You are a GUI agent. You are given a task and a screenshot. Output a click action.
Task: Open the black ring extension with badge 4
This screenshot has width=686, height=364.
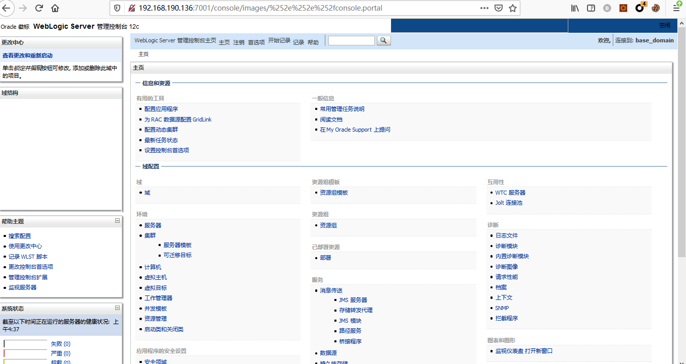pos(640,8)
